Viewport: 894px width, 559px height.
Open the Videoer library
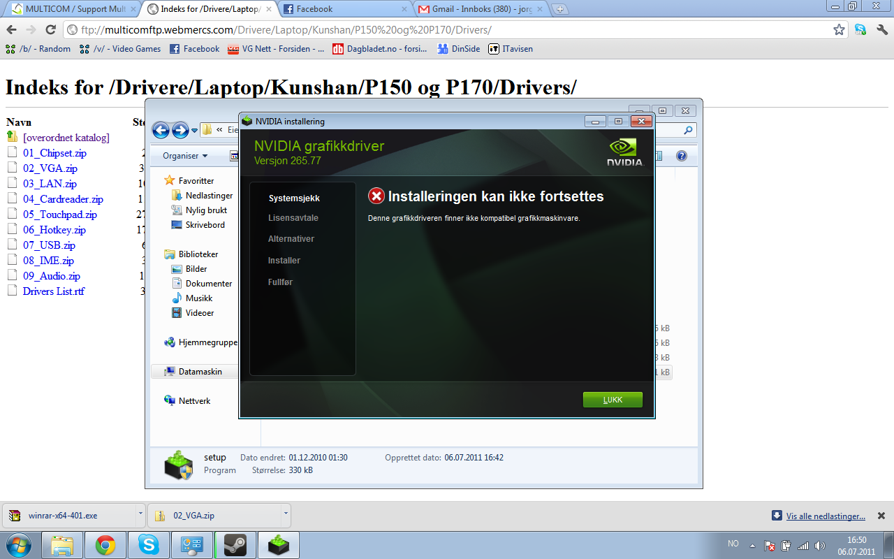point(199,313)
